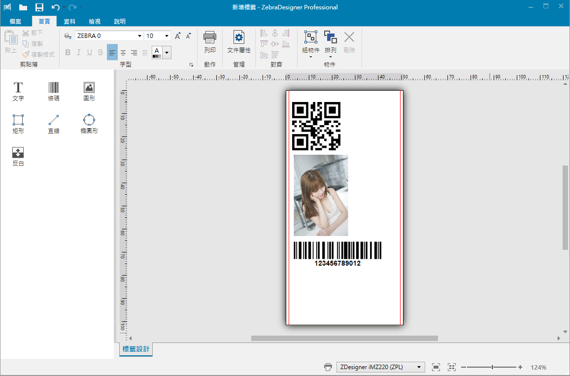The width and height of the screenshot is (570, 376).
Task: Select the 反白 inverse tool
Action: 18,156
